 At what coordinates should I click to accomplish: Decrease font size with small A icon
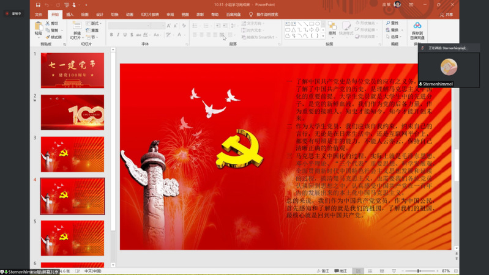[x=176, y=26]
